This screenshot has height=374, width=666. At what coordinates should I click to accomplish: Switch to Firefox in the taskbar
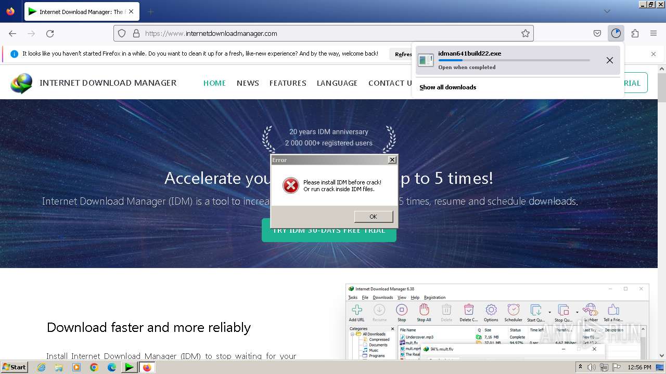tap(147, 367)
